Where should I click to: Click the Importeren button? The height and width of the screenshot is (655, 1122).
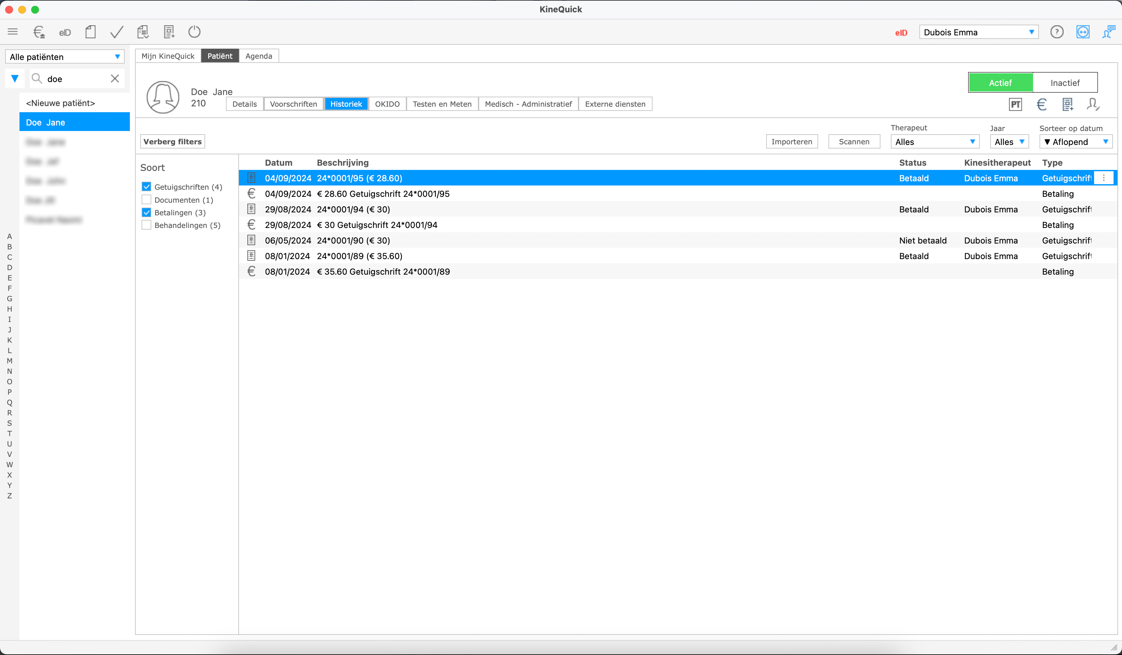click(x=792, y=141)
